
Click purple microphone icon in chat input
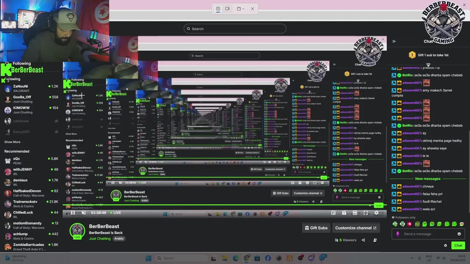point(398,234)
